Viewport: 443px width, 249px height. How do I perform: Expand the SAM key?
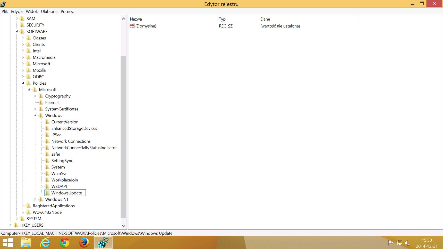[x=16, y=19]
